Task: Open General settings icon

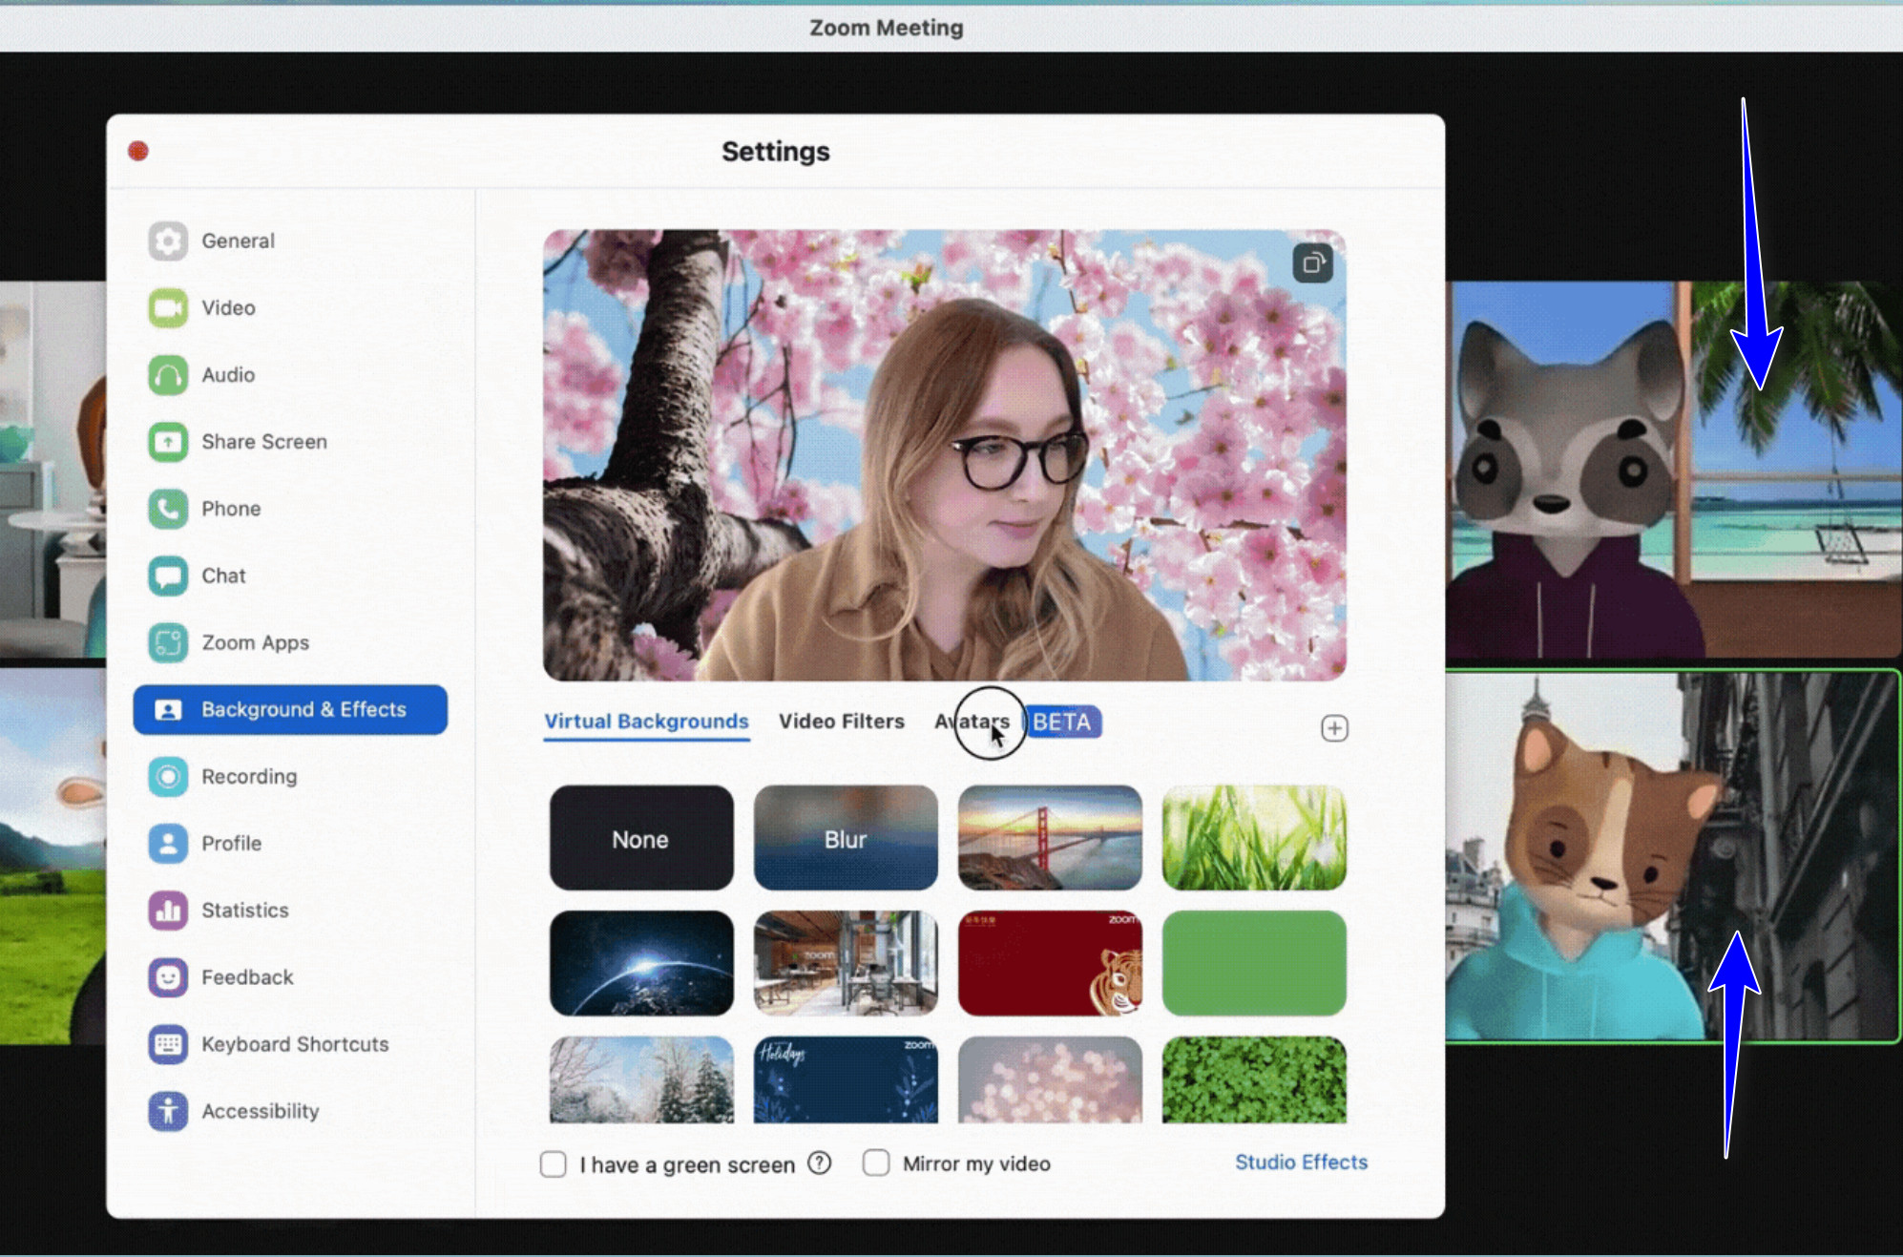Action: (168, 241)
